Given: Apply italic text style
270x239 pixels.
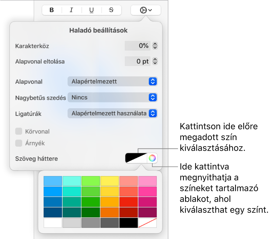Looking at the screenshot, I should tap(71, 10).
